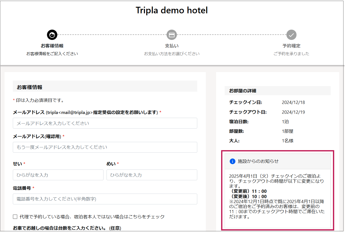
Task: Click the 大人 label
Action: point(234,141)
